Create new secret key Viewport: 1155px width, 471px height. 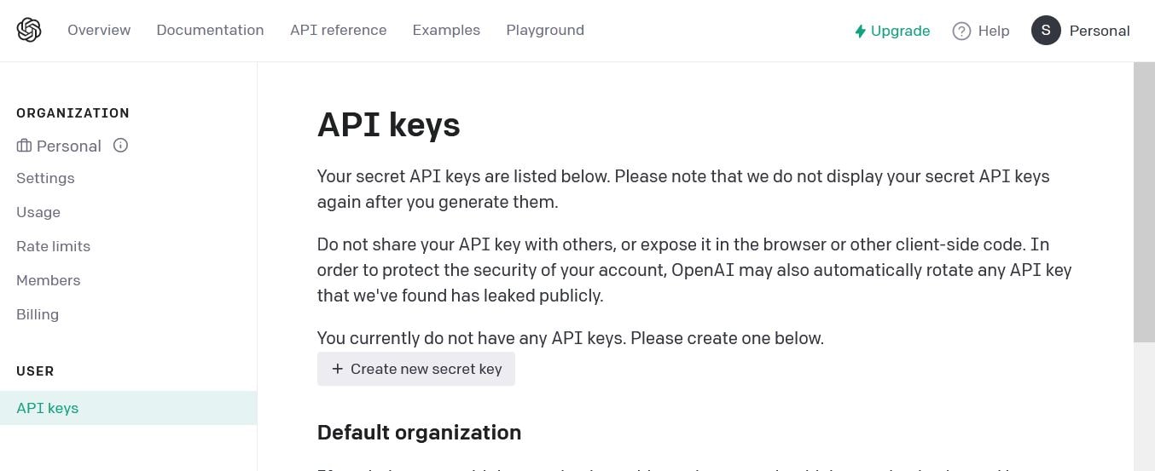pyautogui.click(x=416, y=369)
